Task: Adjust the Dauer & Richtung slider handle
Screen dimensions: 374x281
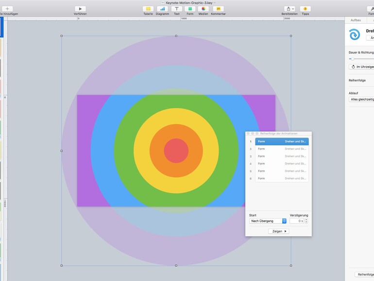Action: [352, 59]
